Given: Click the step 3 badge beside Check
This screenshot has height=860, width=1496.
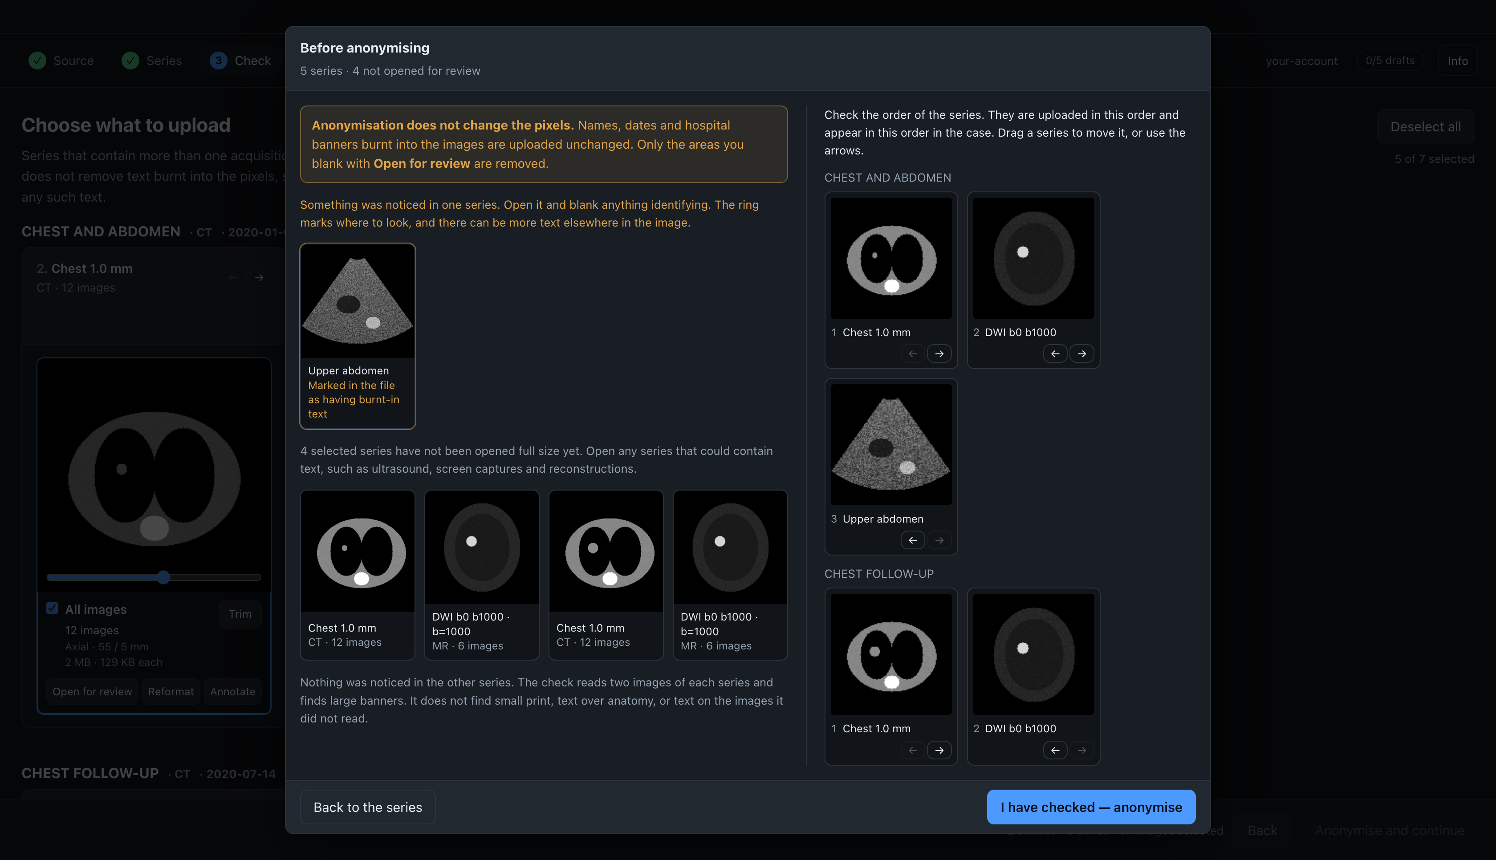Looking at the screenshot, I should [x=219, y=60].
